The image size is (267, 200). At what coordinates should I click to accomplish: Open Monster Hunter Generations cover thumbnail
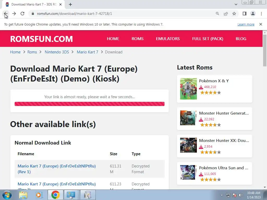pos(188,118)
